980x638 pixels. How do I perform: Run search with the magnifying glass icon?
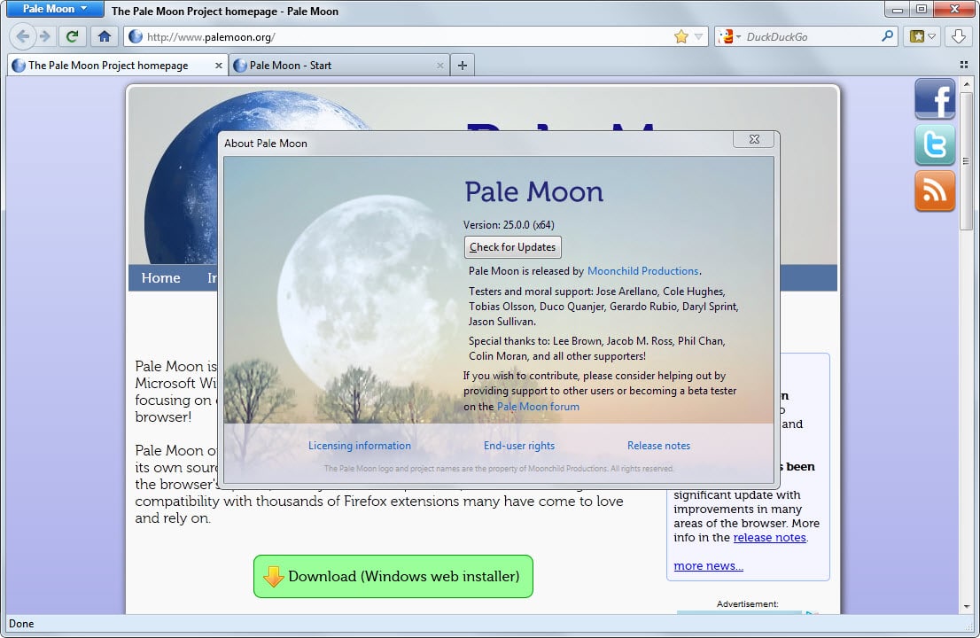[888, 36]
